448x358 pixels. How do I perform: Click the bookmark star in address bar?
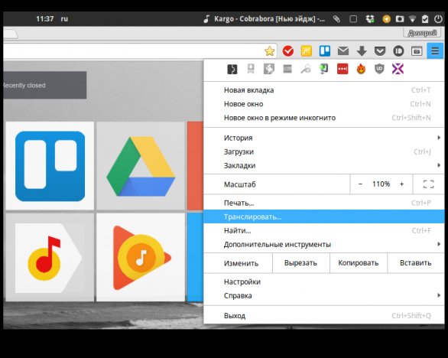(x=269, y=51)
